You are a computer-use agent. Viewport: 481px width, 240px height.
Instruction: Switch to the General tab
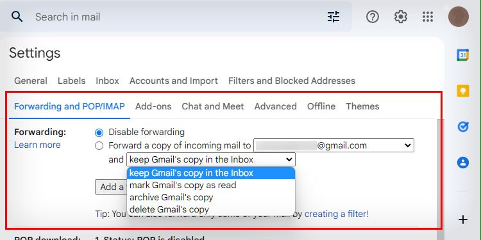[x=31, y=81]
